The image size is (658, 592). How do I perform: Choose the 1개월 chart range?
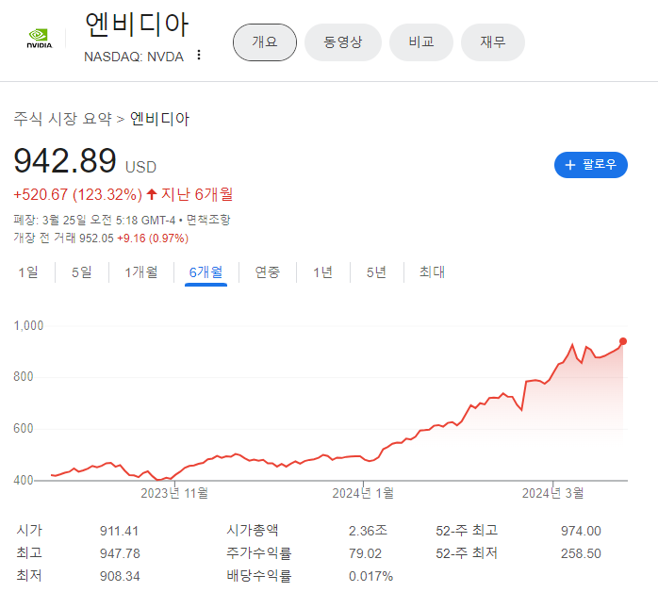coord(141,272)
